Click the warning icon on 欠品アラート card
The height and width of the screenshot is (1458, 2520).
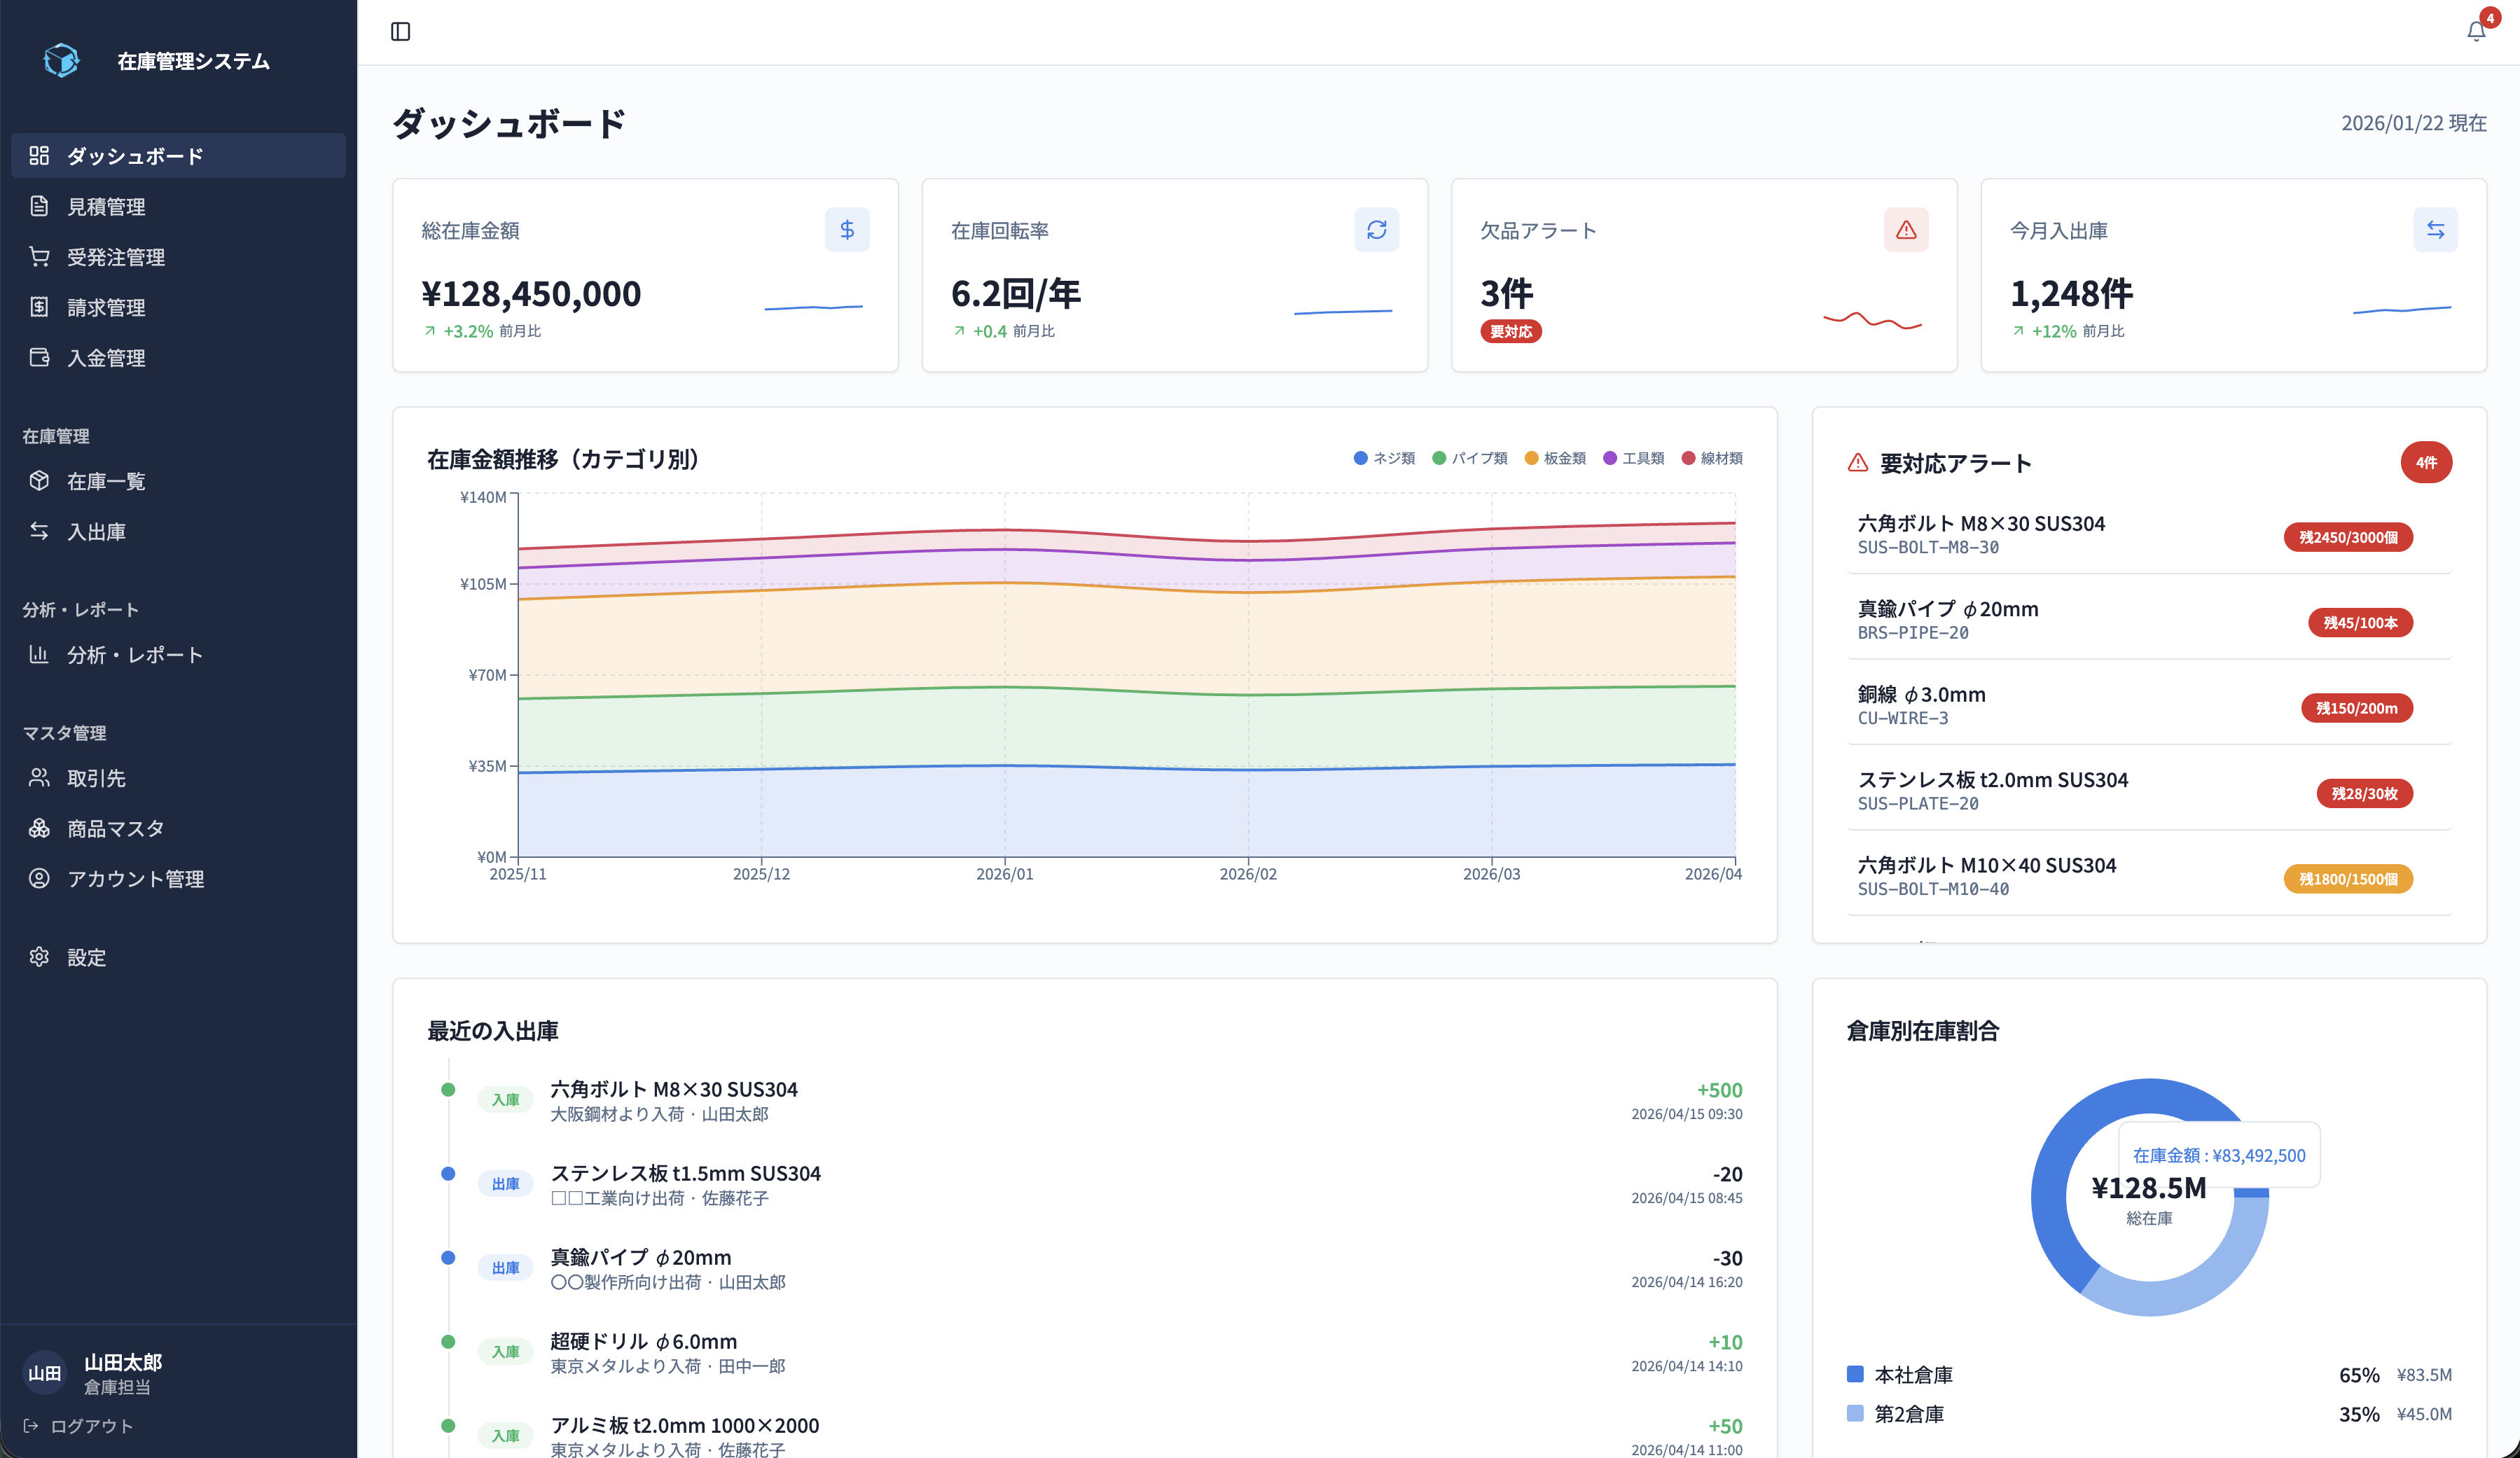tap(1906, 230)
